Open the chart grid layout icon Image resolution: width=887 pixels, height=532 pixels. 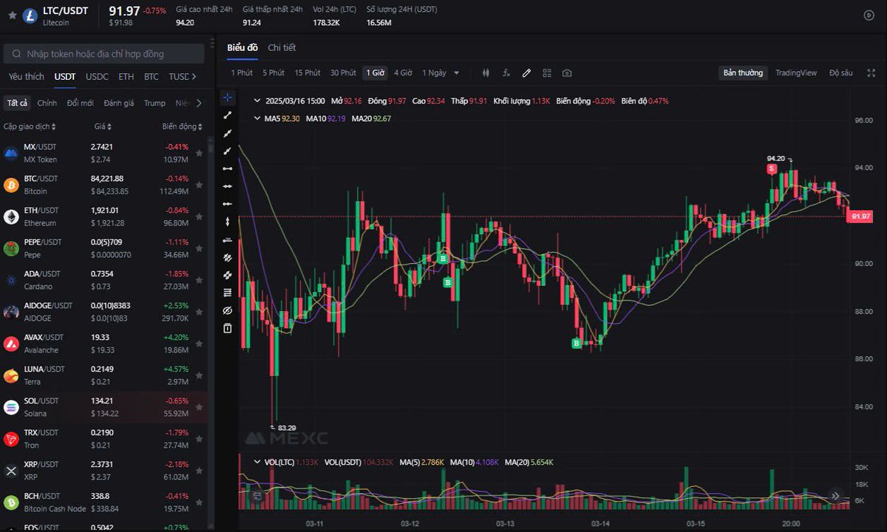click(547, 73)
